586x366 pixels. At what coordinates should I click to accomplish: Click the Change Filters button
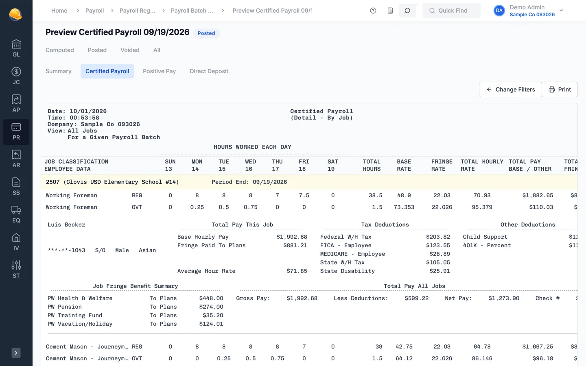pos(510,89)
